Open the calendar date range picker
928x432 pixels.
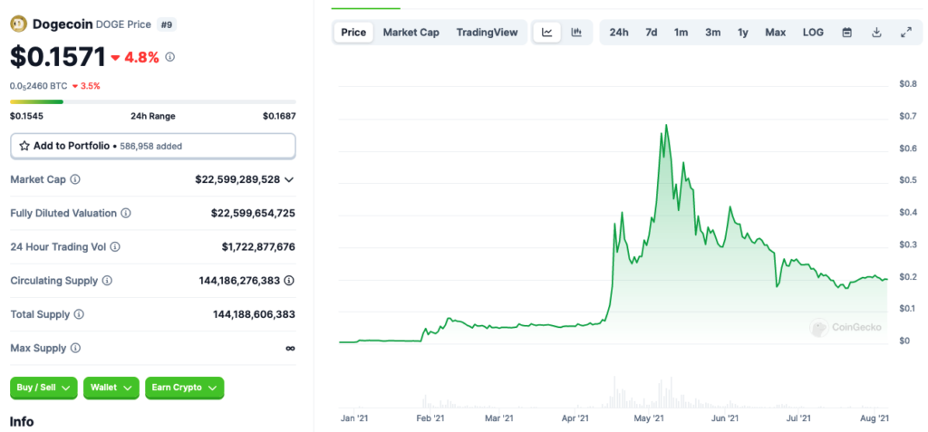(846, 33)
